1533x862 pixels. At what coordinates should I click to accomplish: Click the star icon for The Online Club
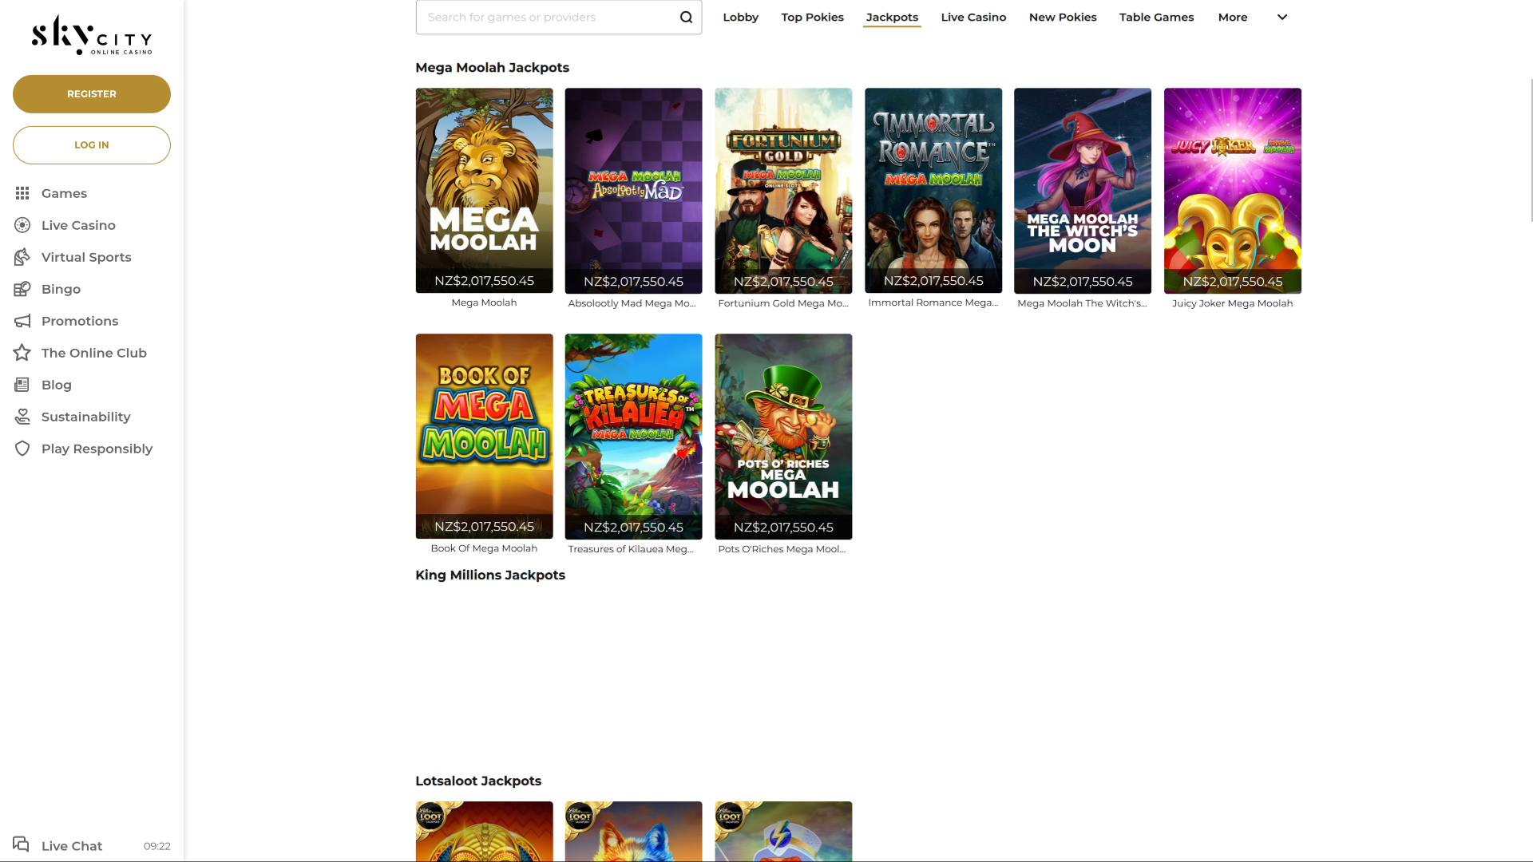[x=22, y=353]
